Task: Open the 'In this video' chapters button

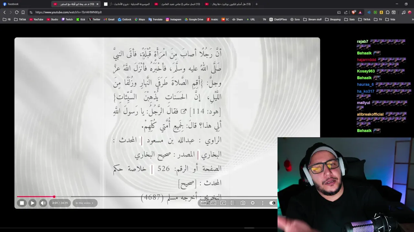Action: coord(85,203)
